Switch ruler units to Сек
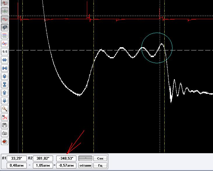The width and height of the screenshot is (213, 171). point(100,158)
